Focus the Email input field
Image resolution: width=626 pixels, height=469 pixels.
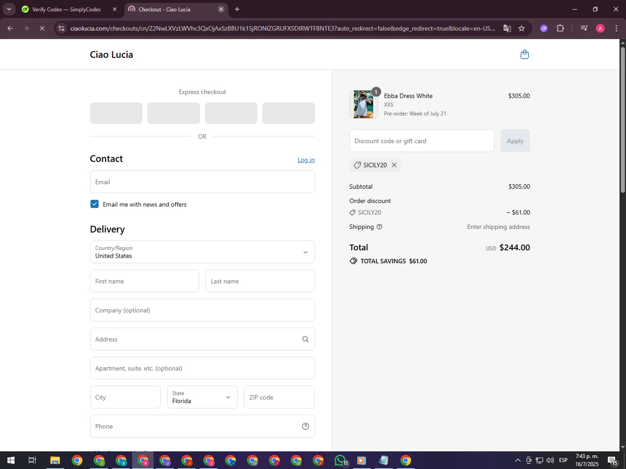202,182
